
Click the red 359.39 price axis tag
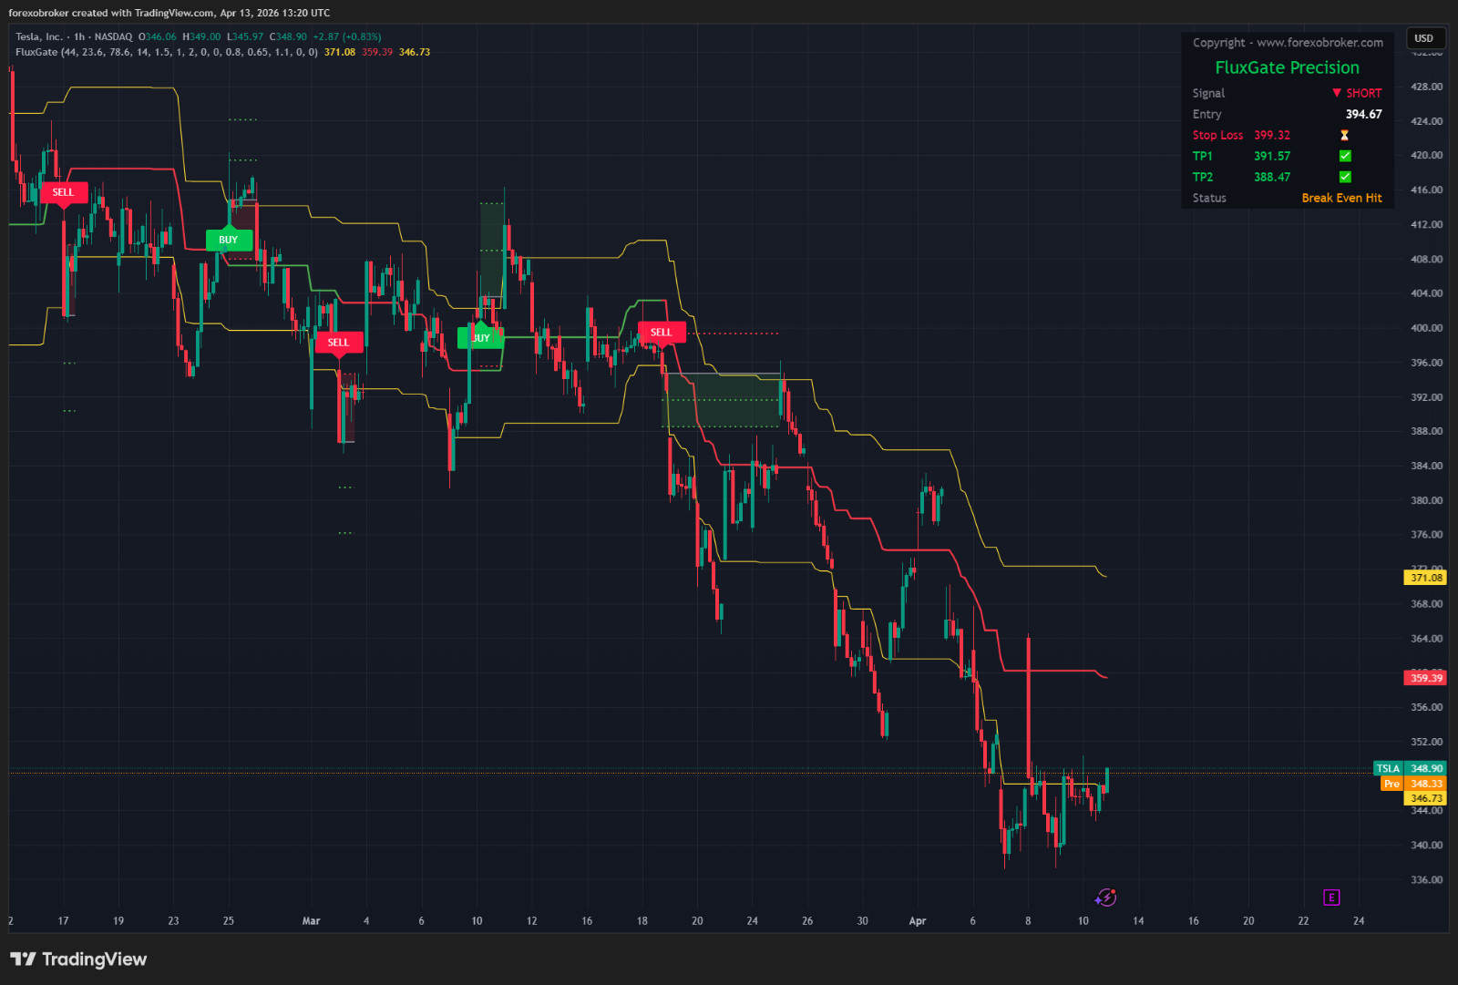pyautogui.click(x=1426, y=678)
